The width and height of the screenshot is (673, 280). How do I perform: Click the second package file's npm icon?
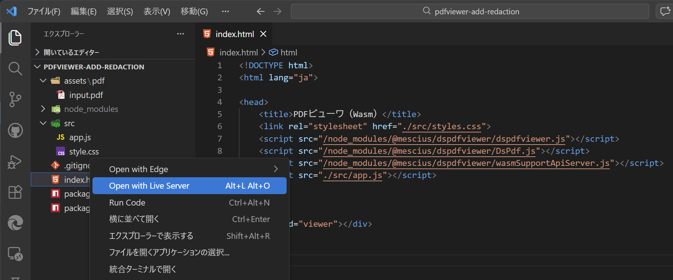(x=55, y=208)
